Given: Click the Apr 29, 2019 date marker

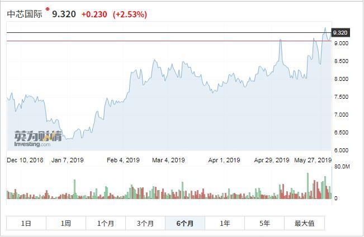Looking at the screenshot, I should click(272, 160).
